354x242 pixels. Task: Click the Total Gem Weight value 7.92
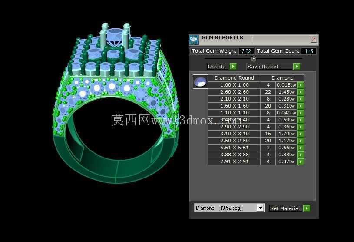click(x=246, y=51)
